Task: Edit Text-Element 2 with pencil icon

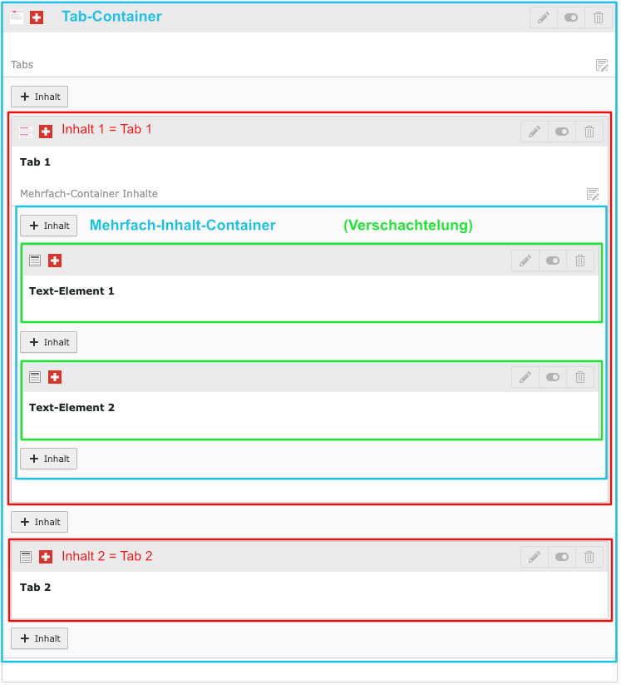Action: pyautogui.click(x=525, y=377)
